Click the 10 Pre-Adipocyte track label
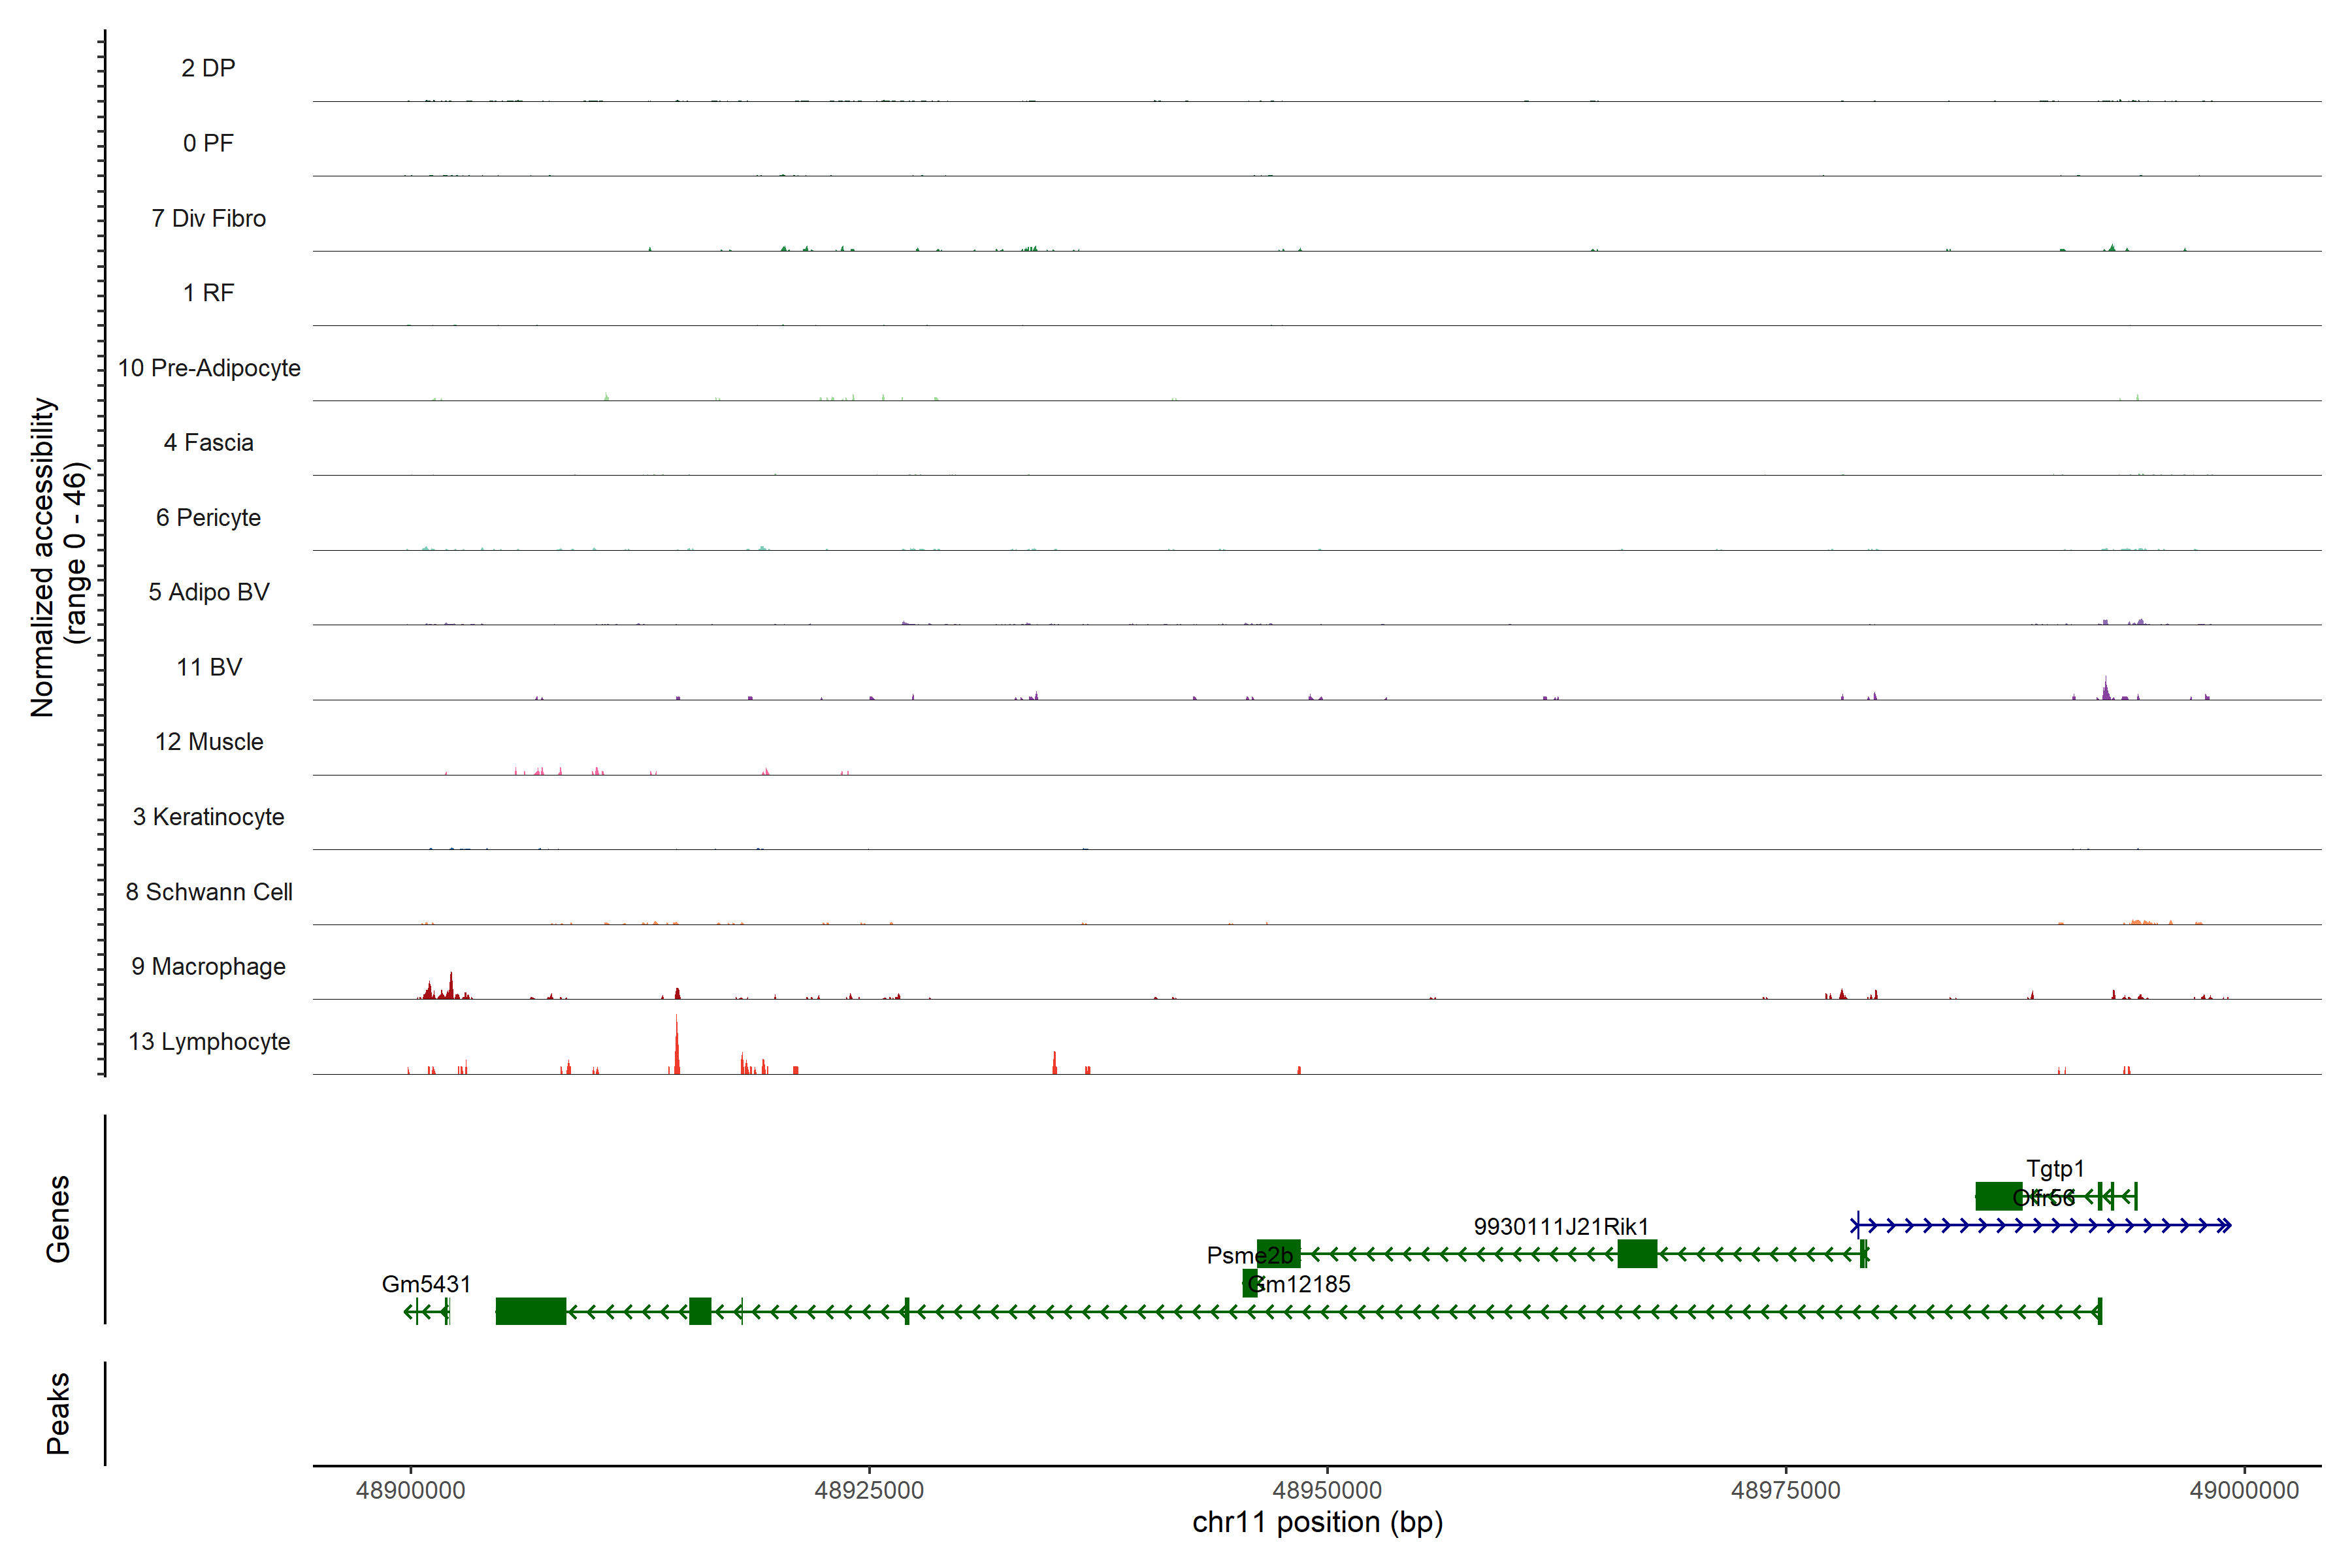Image resolution: width=2352 pixels, height=1568 pixels. coord(209,368)
